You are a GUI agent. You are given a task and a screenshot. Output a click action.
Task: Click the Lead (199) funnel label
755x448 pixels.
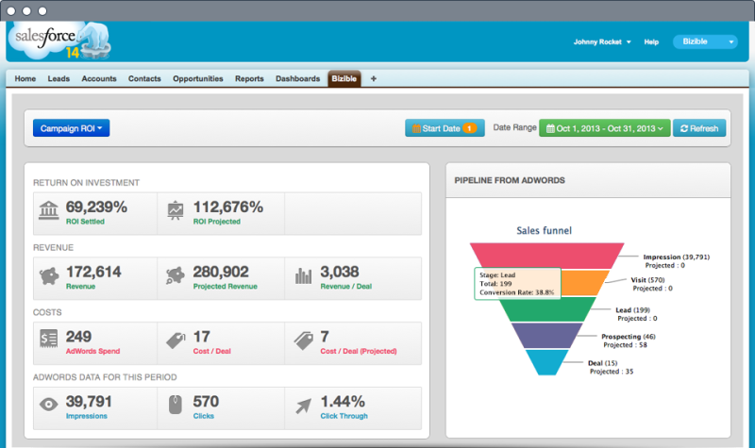632,310
